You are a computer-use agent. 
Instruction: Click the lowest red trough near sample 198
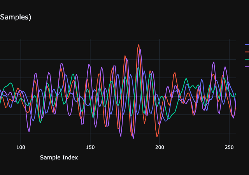point(157,136)
